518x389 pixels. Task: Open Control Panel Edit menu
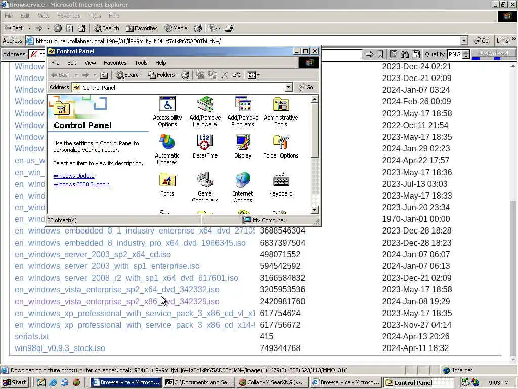(x=72, y=63)
